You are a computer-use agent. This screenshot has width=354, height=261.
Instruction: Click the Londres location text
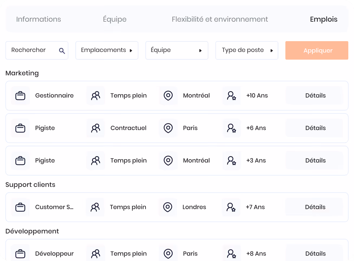pos(194,207)
